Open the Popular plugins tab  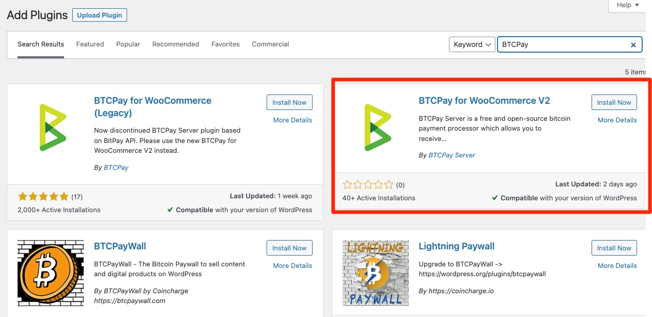tap(128, 44)
